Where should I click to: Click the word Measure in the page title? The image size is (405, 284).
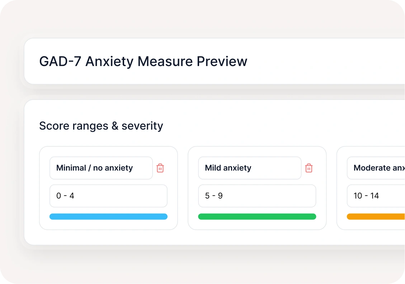(165, 62)
